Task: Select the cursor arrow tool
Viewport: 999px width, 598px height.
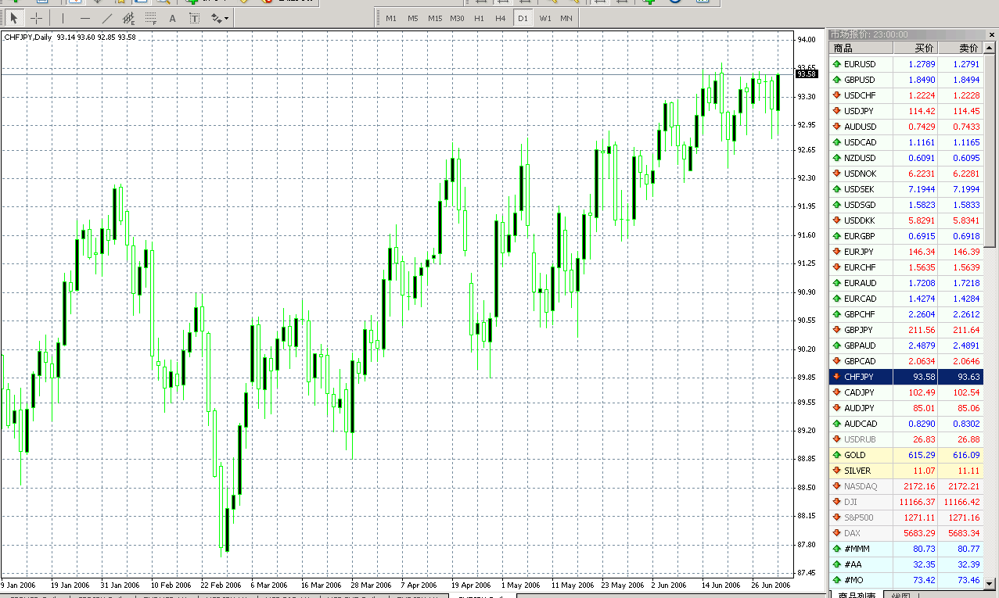Action: pos(14,17)
